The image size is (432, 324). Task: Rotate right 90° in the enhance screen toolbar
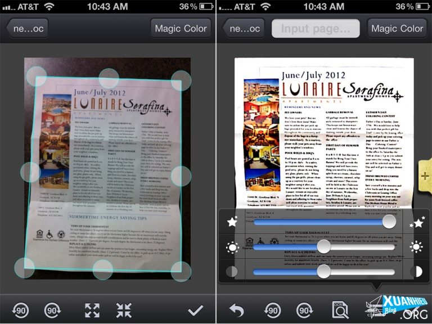coord(304,310)
